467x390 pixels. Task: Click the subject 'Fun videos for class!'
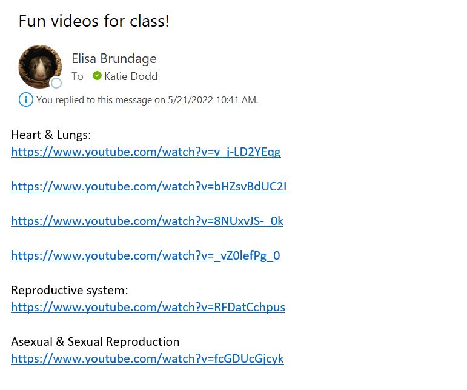pos(94,21)
